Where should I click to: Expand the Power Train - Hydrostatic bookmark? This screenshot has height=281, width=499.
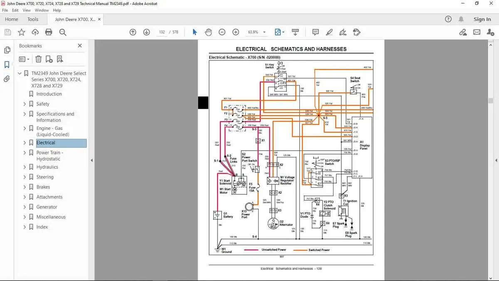click(x=25, y=153)
